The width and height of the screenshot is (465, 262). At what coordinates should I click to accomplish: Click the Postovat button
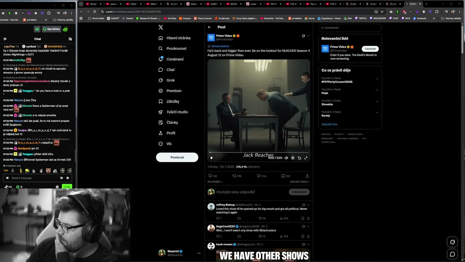click(x=177, y=157)
